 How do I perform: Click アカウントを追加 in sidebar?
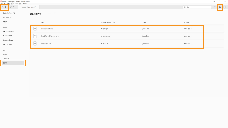(x=8, y=45)
